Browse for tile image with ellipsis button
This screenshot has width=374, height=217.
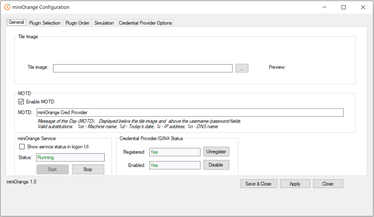click(x=242, y=68)
